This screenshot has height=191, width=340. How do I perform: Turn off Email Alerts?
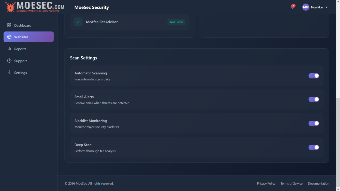tap(313, 99)
